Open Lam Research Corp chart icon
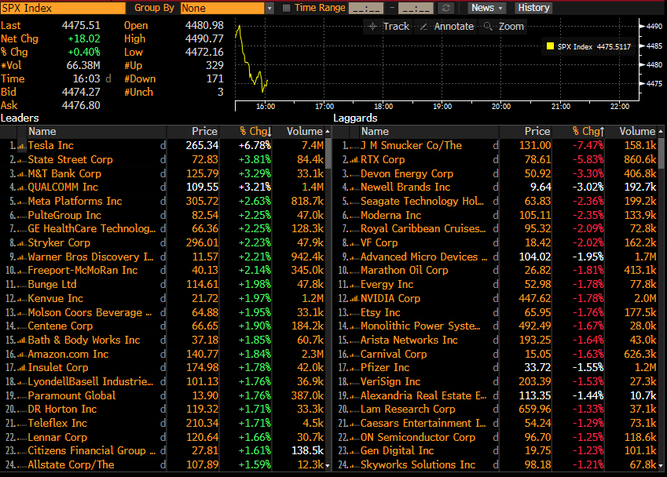 [x=354, y=410]
